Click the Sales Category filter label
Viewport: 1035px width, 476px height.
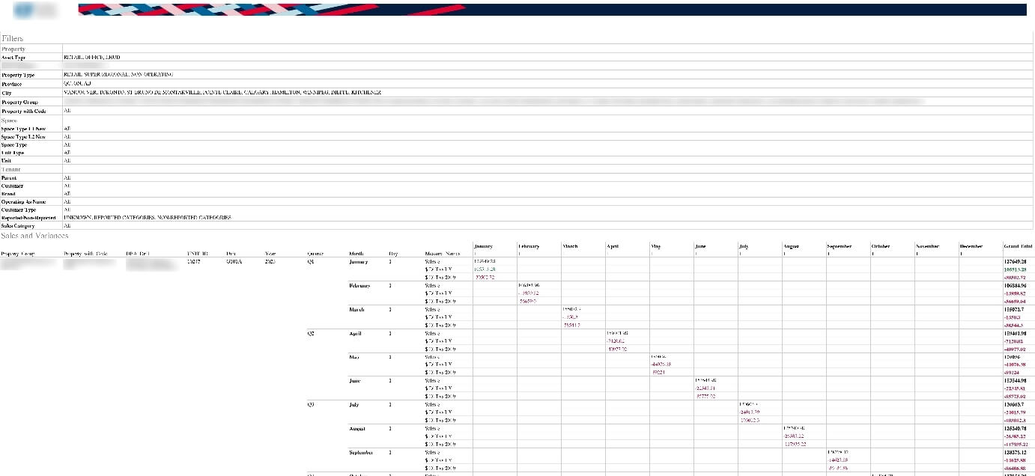[x=19, y=225]
